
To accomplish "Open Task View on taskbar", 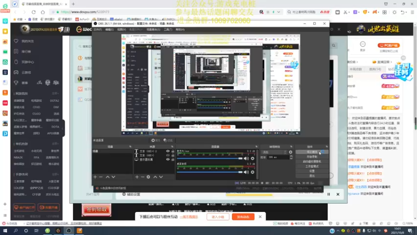I will (x=36, y=231).
